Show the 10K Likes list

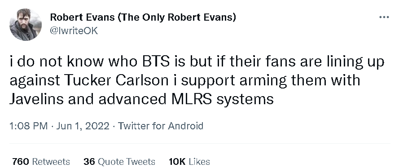[x=189, y=162]
